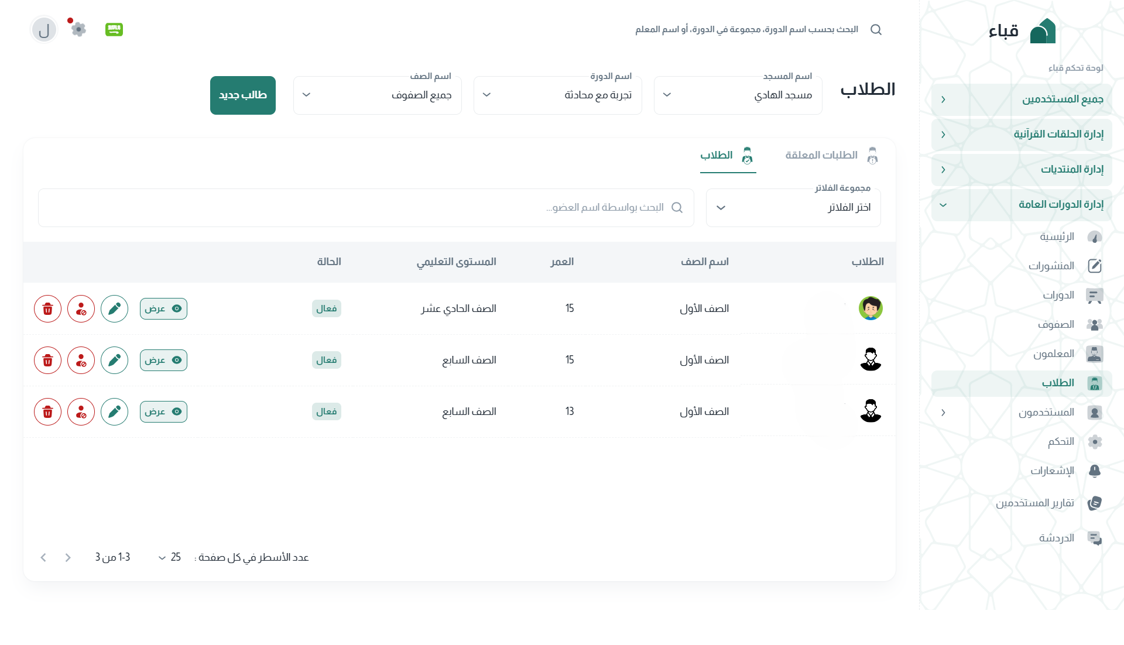
Task: Open the settings gear in the top bar
Action: pyautogui.click(x=78, y=29)
